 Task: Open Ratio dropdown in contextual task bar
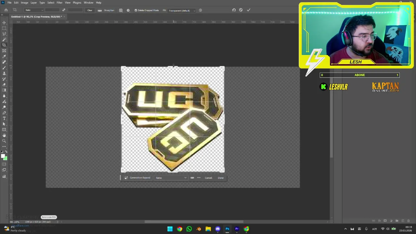click(171, 178)
